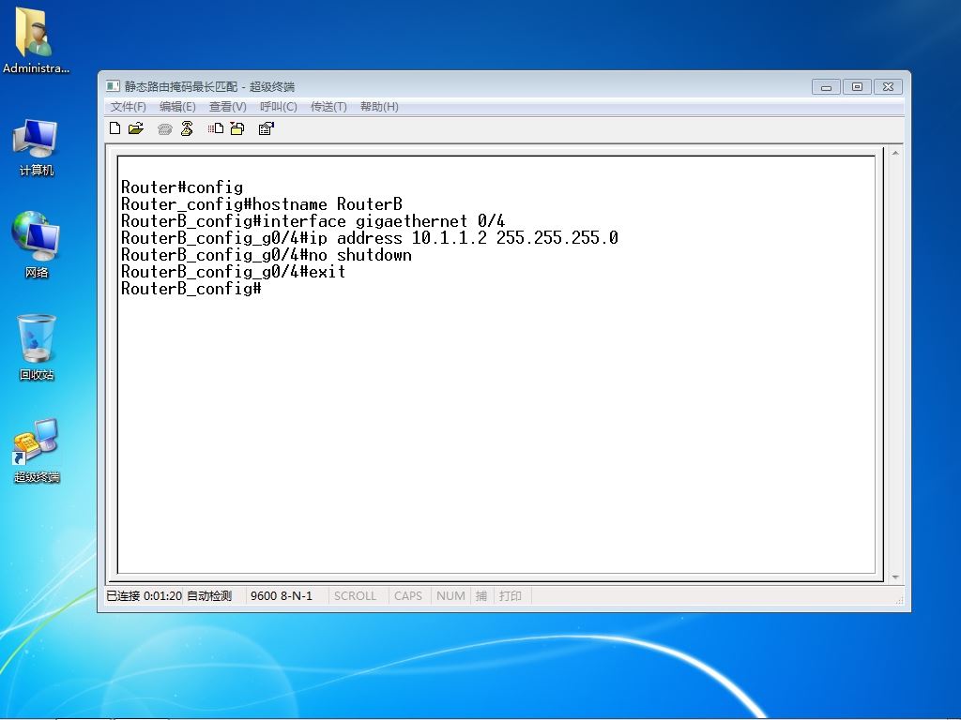Maximize the 超级终端 window
The image size is (961, 720).
857,87
